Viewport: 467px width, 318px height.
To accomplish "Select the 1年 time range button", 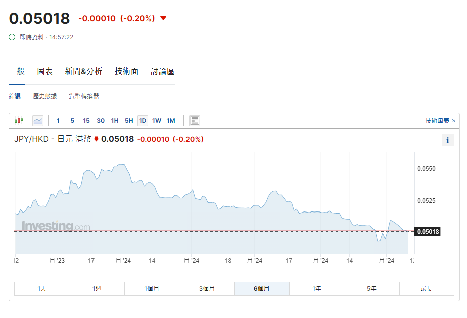I will pyautogui.click(x=317, y=289).
